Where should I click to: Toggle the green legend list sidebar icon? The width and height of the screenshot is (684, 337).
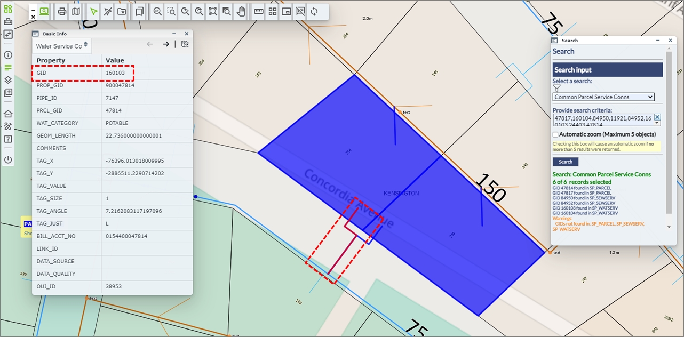click(8, 67)
